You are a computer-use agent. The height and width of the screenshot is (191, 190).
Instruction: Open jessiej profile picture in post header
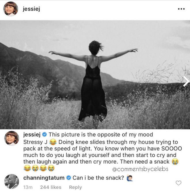pyautogui.click(x=11, y=9)
